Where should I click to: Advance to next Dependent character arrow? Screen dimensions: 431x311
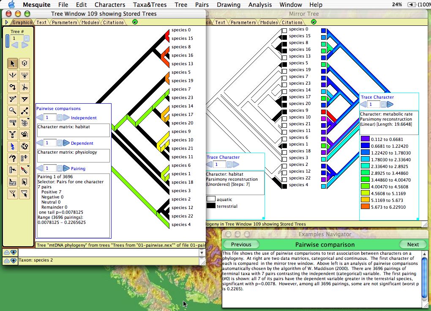(66, 143)
